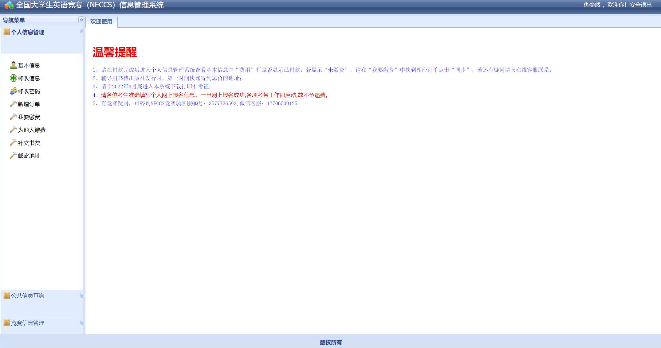Collapse the 个人信息管理 section arrow
The height and width of the screenshot is (348, 661).
coord(81,32)
